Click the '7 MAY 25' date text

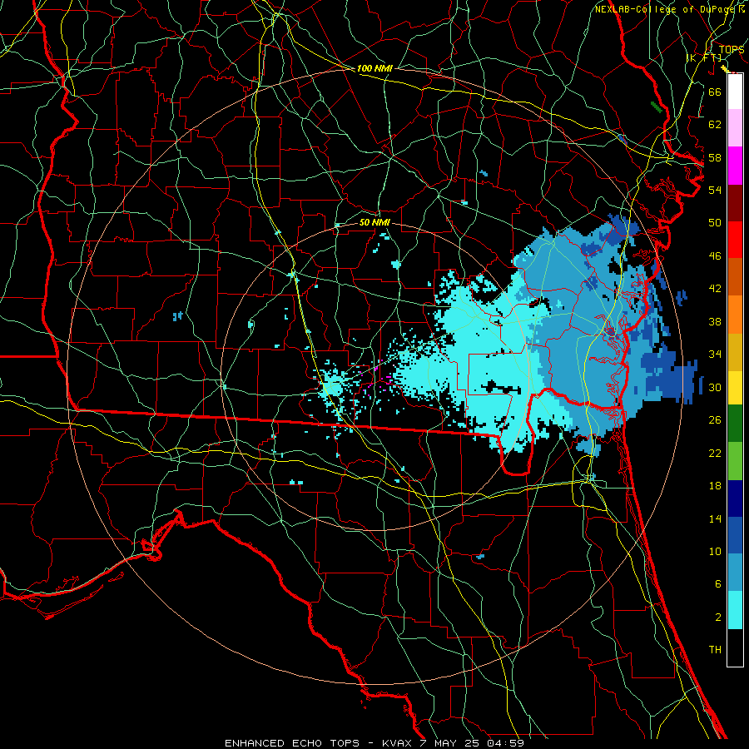pos(451,743)
